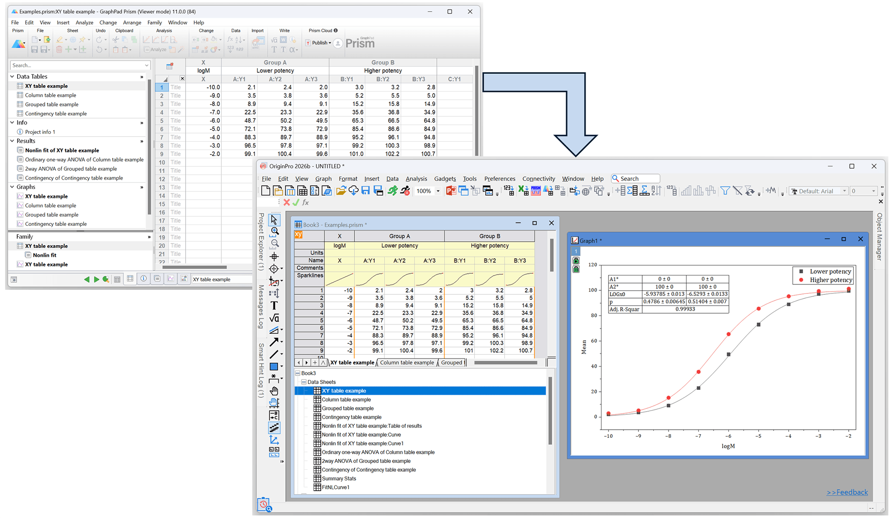The image size is (892, 518).
Task: Open the zoom percentage dropdown in Origin
Action: [x=438, y=191]
